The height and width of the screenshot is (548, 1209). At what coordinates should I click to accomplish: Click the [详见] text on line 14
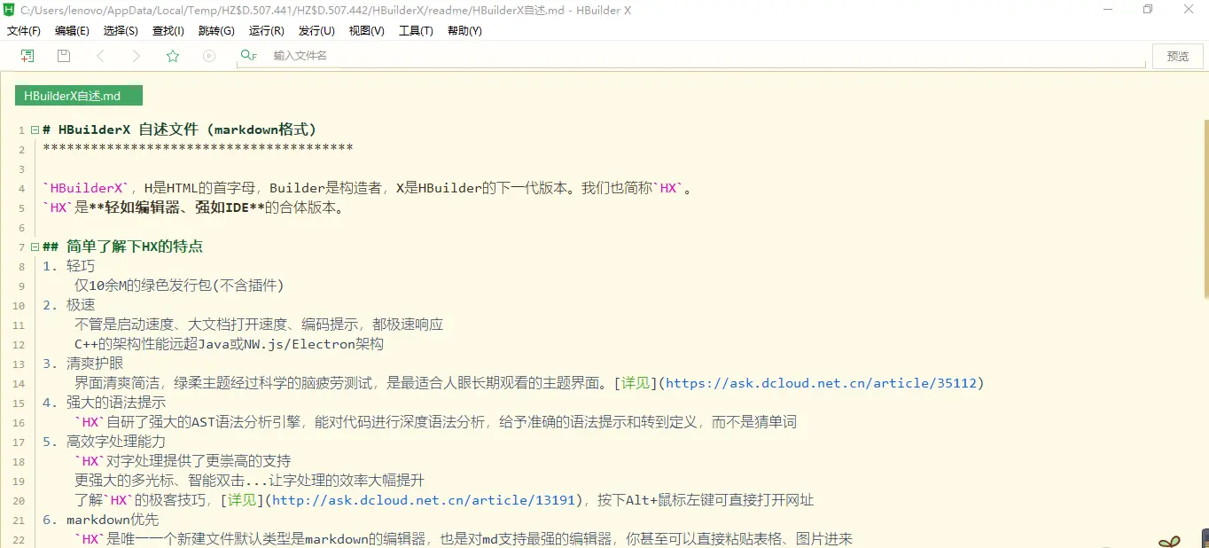click(636, 383)
